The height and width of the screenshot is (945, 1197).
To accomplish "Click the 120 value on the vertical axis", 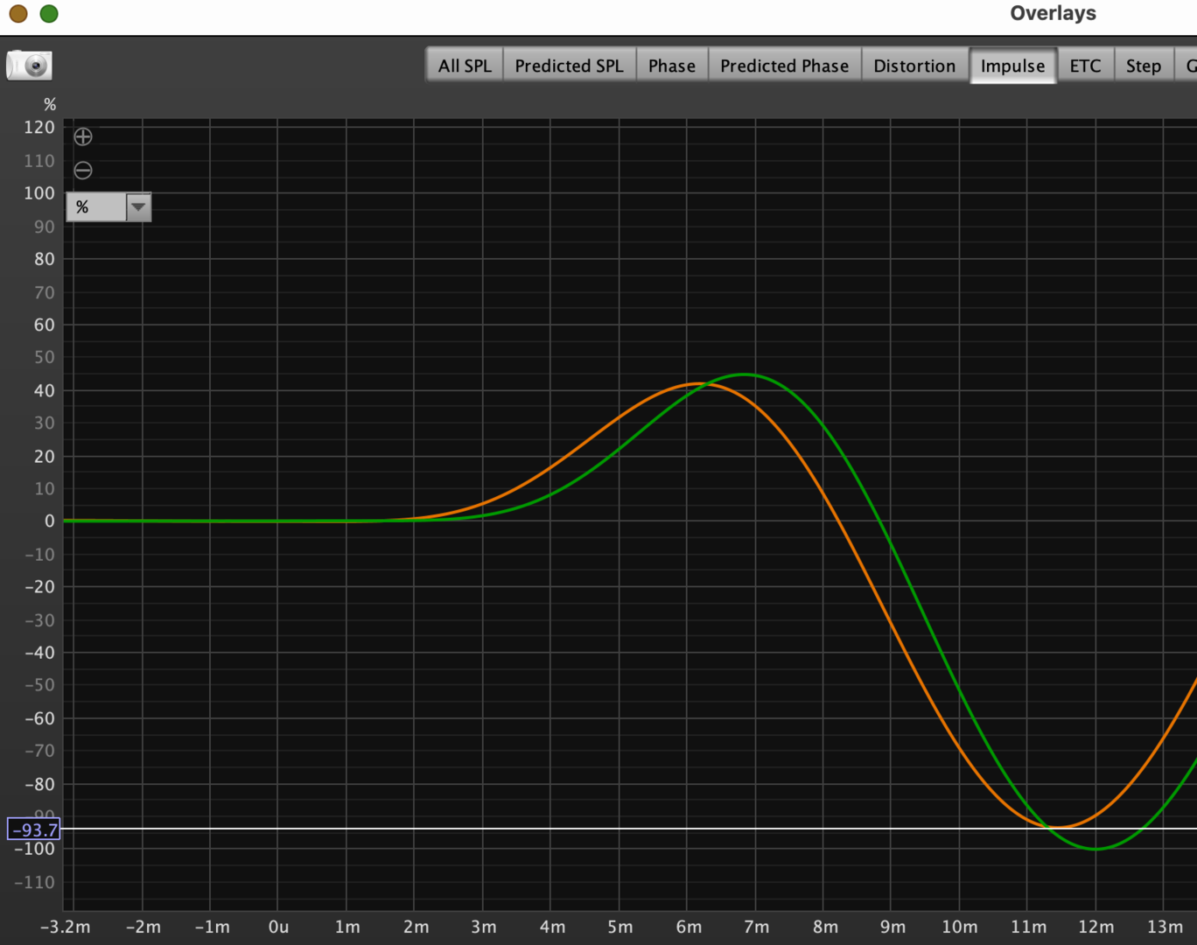I will (39, 127).
